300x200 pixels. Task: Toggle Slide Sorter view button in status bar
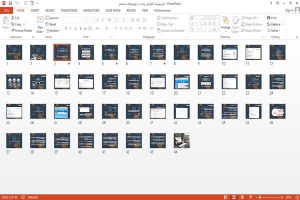coord(234,197)
